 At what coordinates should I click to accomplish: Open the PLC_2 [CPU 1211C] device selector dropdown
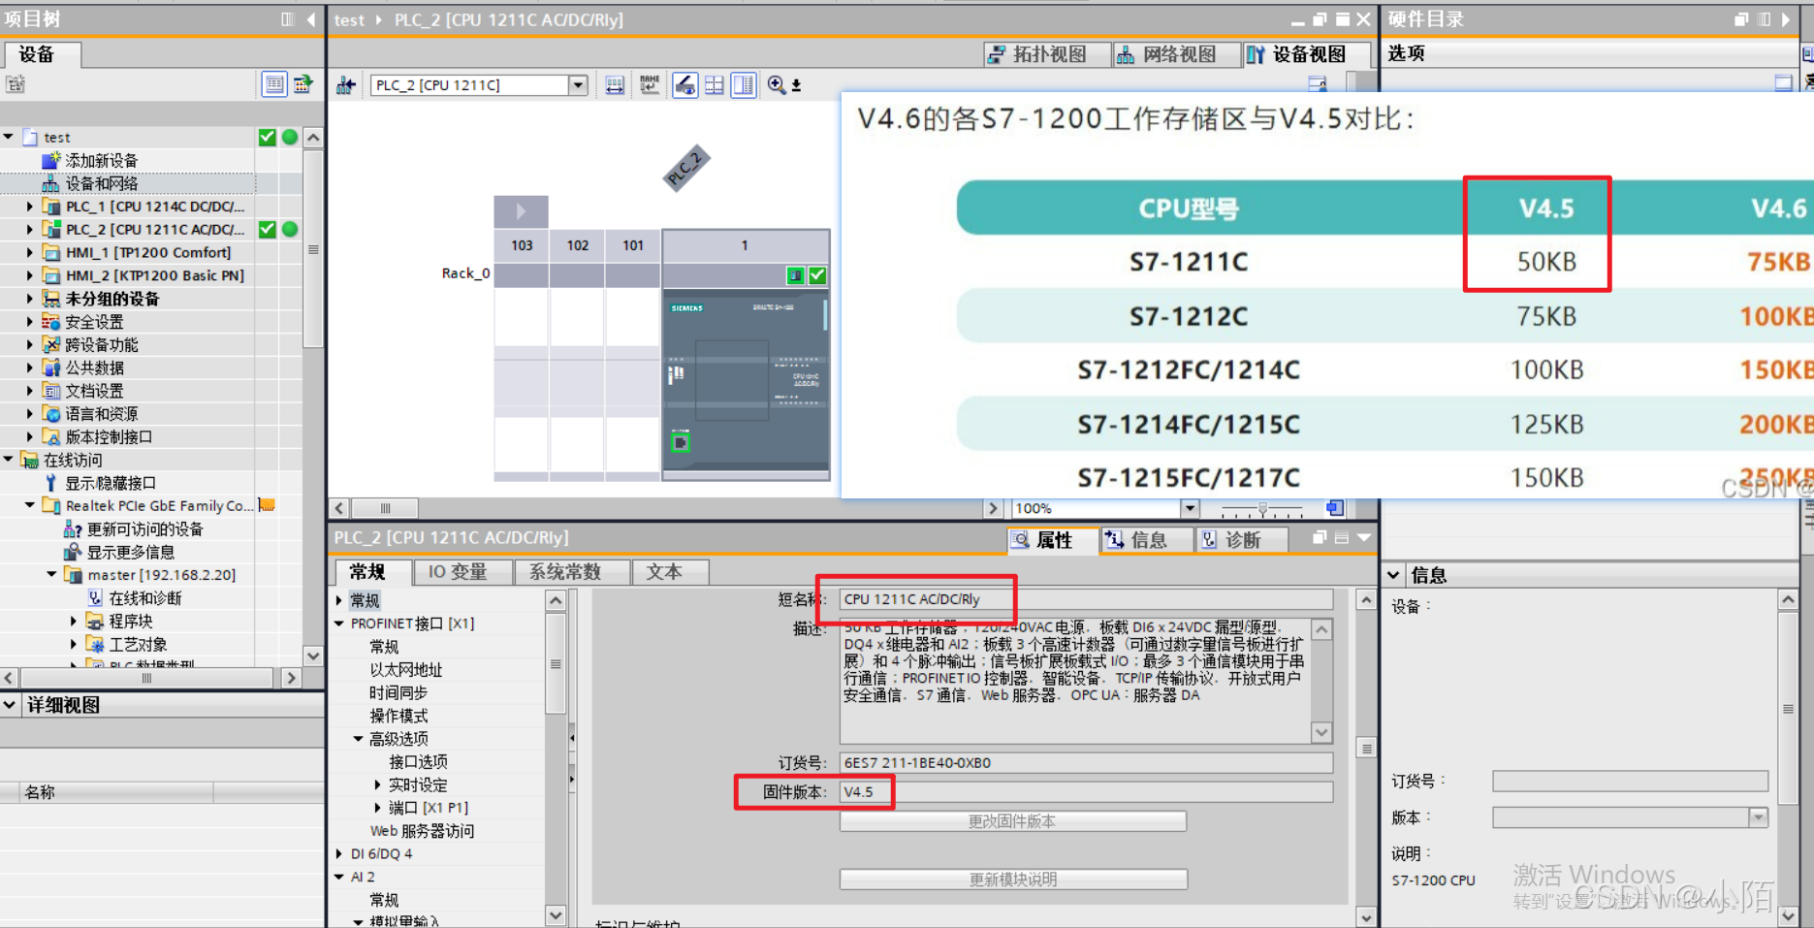578,85
